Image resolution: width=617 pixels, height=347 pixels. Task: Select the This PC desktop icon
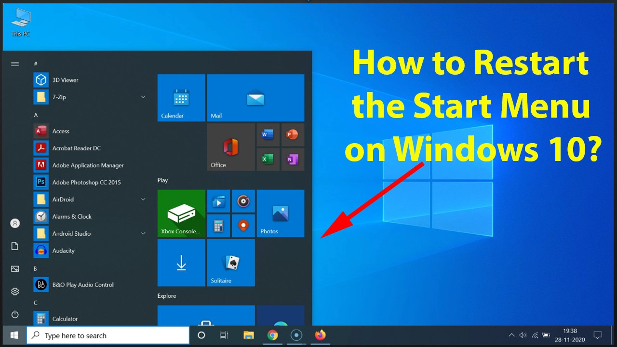21,23
